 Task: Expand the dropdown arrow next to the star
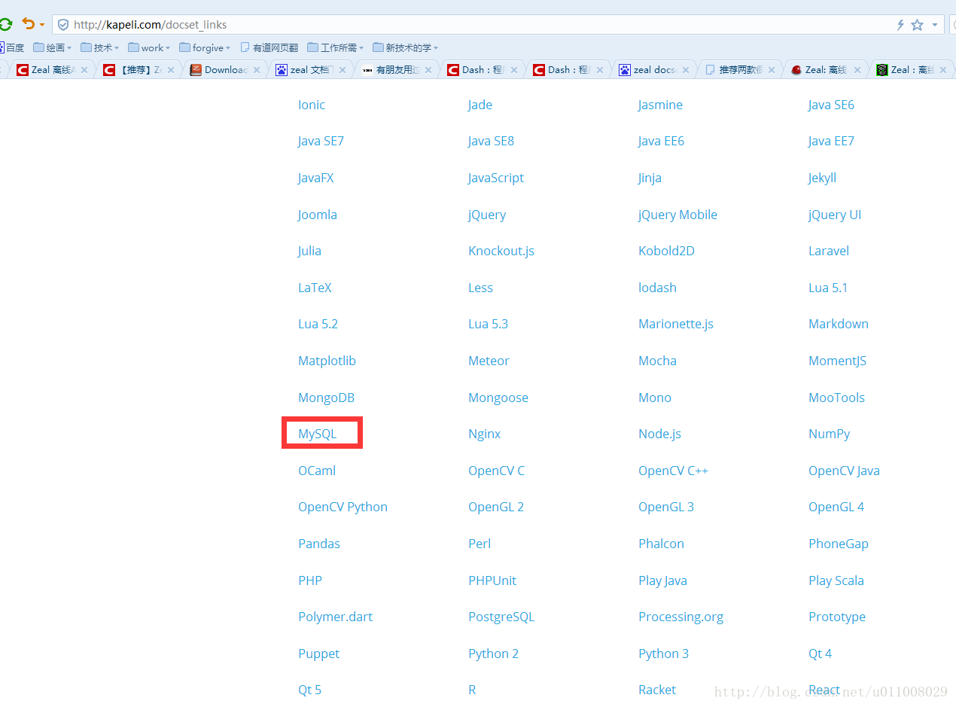[x=935, y=25]
